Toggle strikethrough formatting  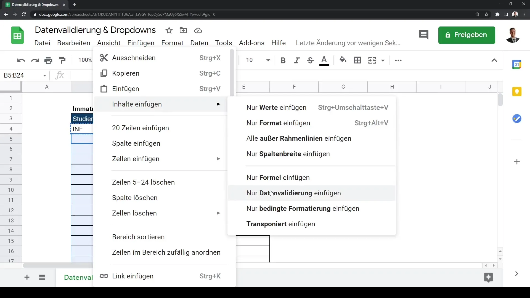click(x=310, y=60)
